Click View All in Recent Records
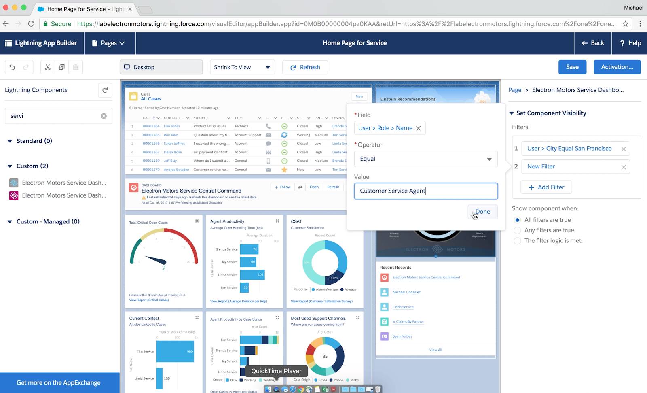The height and width of the screenshot is (393, 647). point(436,350)
